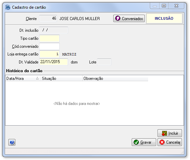Click into the Cód.conveniado field
Screen dimensions: 190x160
click(50, 46)
